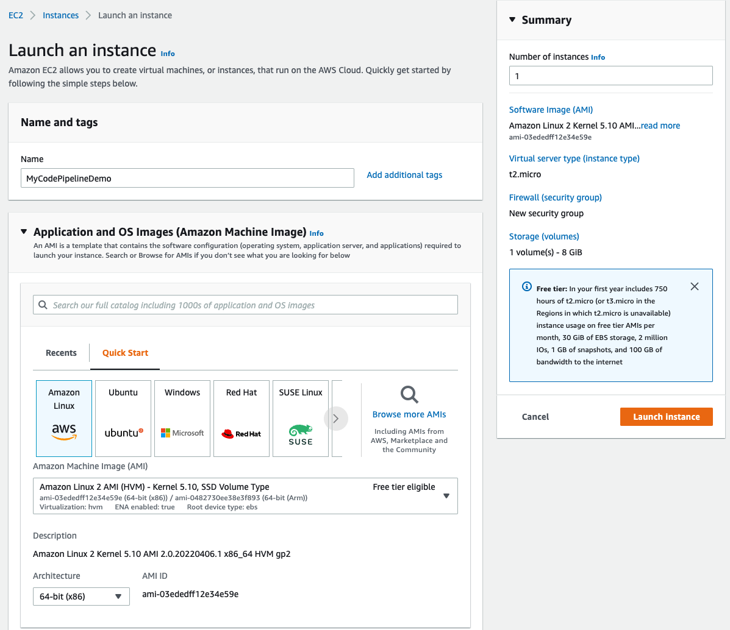The image size is (730, 630).
Task: Open the Amazon Machine Image dropdown
Action: pyautogui.click(x=245, y=496)
